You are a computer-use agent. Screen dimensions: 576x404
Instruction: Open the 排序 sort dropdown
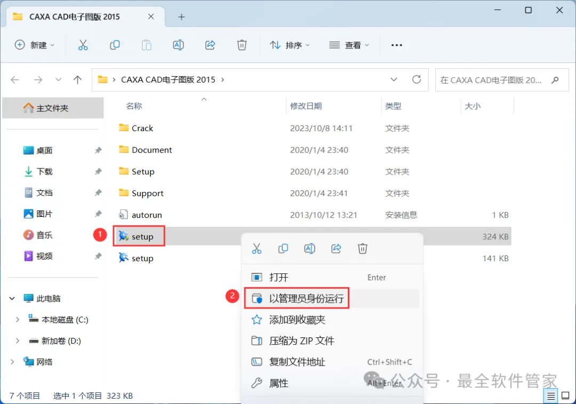tap(290, 45)
